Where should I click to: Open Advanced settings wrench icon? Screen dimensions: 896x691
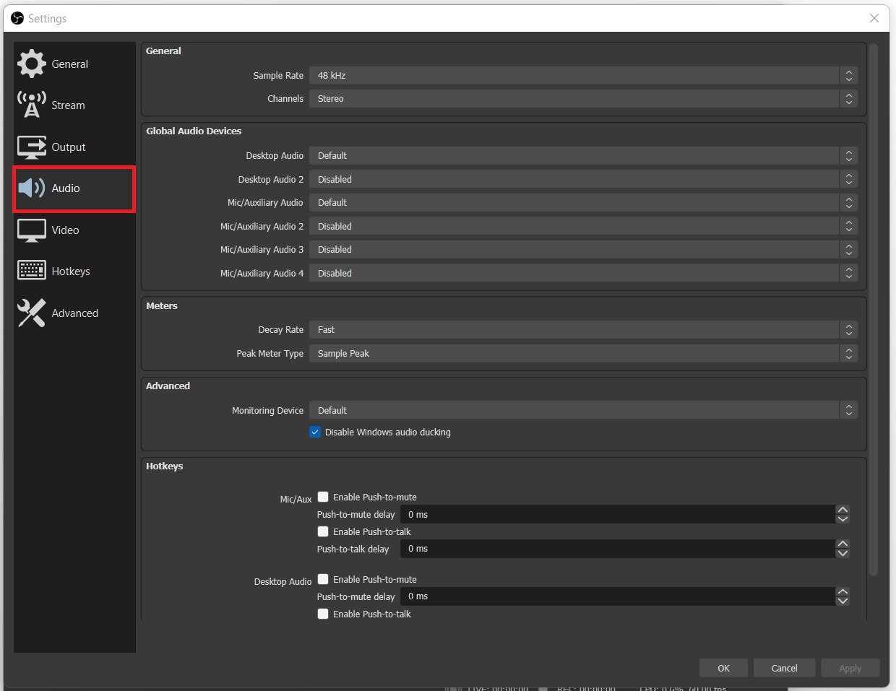32,313
